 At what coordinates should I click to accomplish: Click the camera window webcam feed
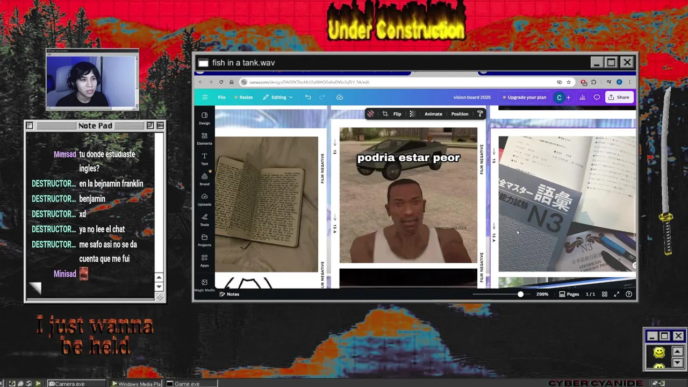tap(92, 82)
